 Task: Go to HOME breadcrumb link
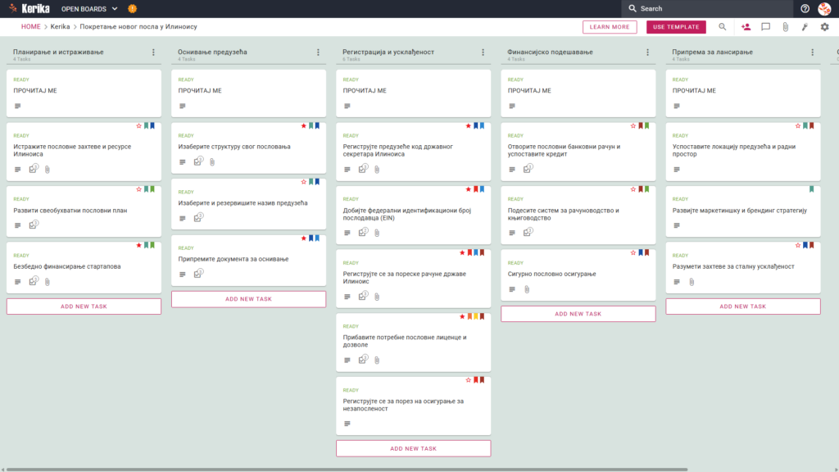(30, 27)
